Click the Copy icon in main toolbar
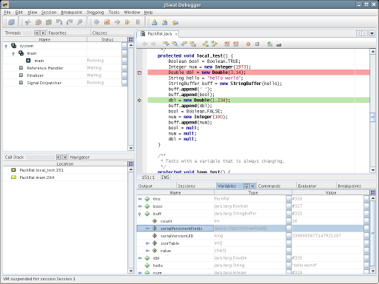The width and height of the screenshot is (379, 284). pos(38,22)
